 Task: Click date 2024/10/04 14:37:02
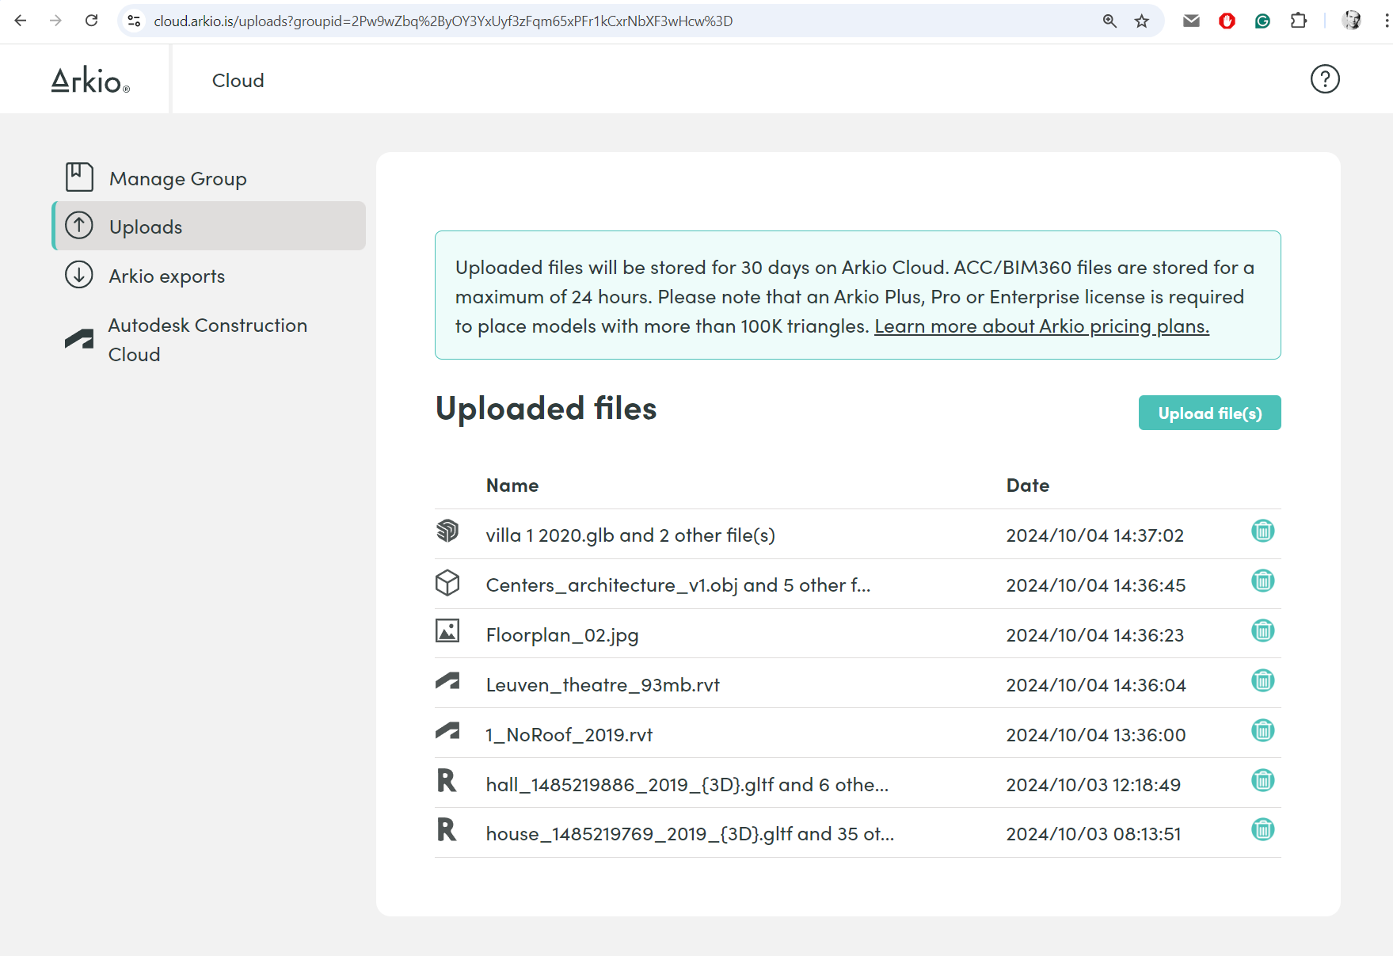[x=1095, y=535]
